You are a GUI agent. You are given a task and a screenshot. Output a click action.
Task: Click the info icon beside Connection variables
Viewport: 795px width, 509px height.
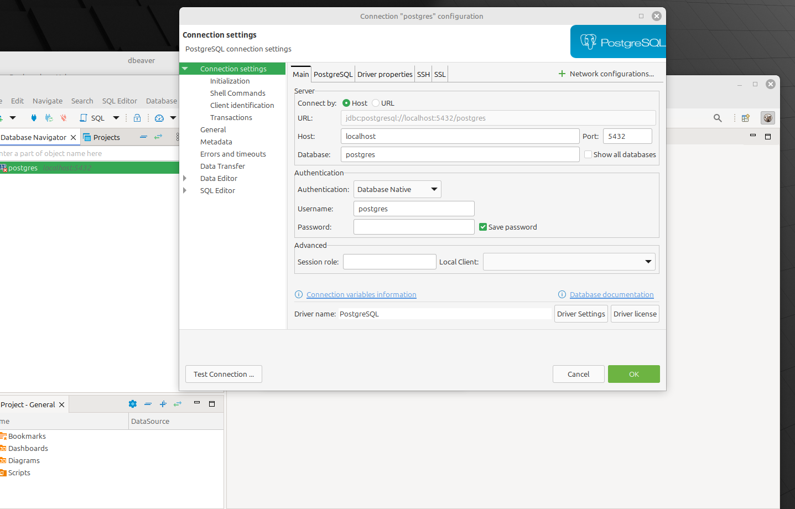[299, 294]
